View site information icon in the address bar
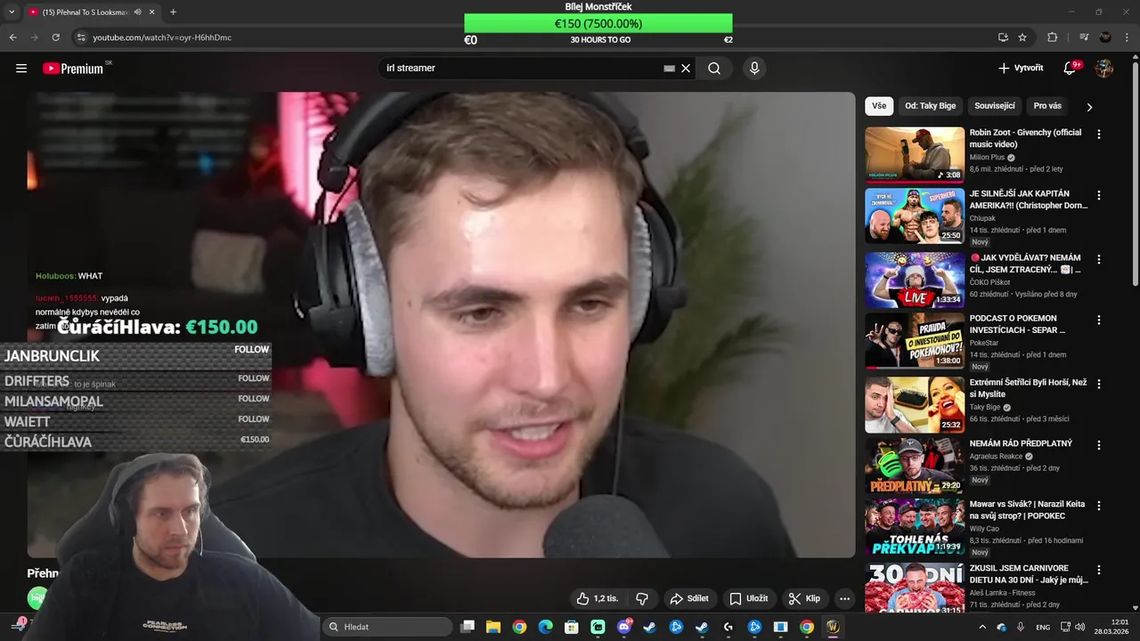Screen dimensions: 1140x641 tap(81, 37)
